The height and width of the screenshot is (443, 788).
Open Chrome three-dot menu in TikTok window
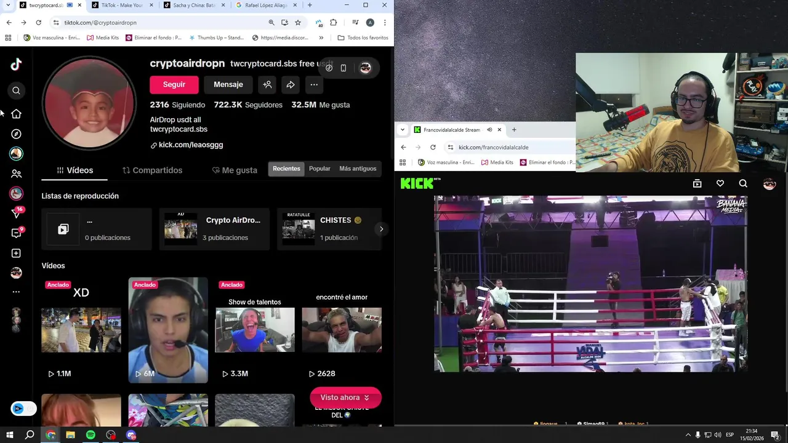385,23
